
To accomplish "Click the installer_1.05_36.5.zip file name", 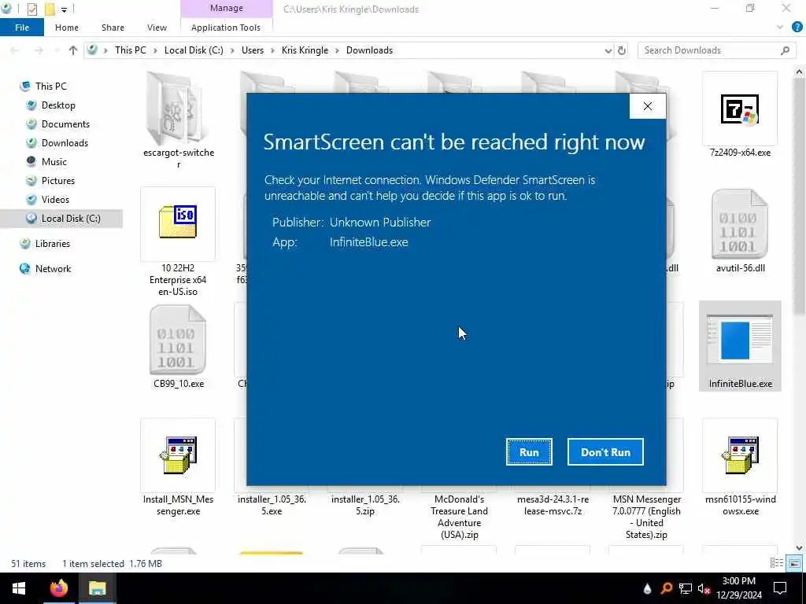I will pos(365,506).
